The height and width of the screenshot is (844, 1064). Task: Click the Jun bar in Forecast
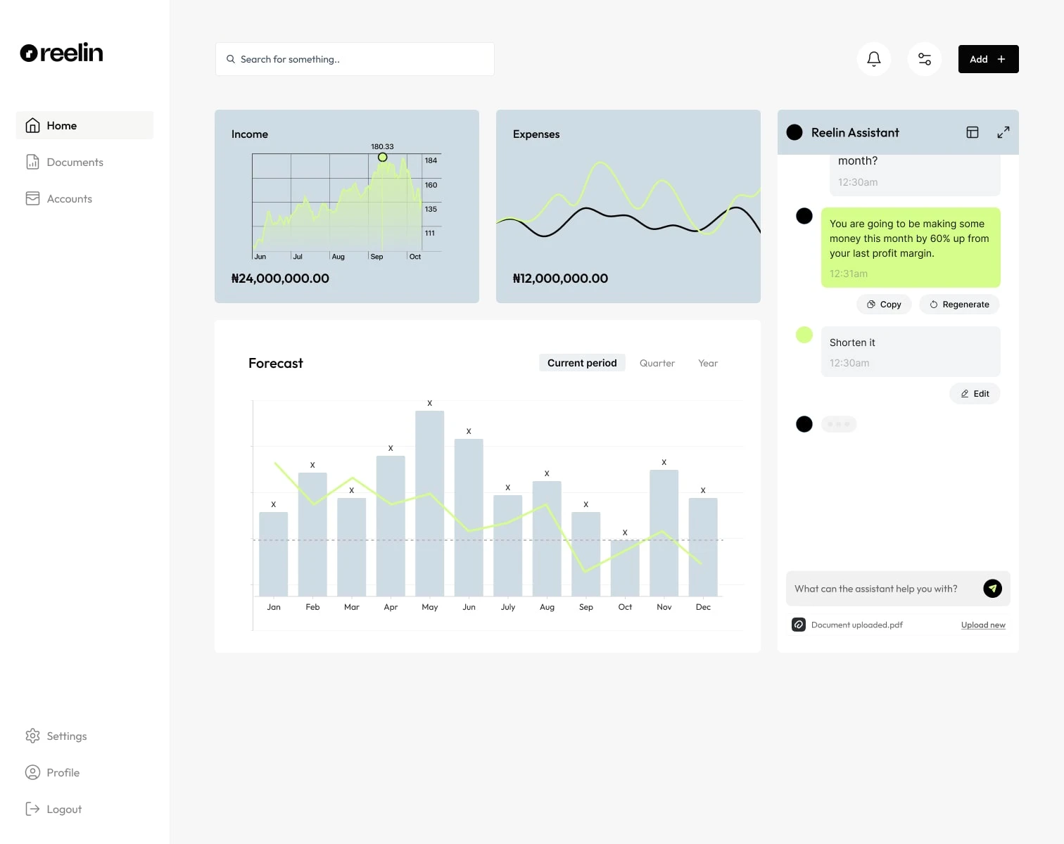pos(469,518)
